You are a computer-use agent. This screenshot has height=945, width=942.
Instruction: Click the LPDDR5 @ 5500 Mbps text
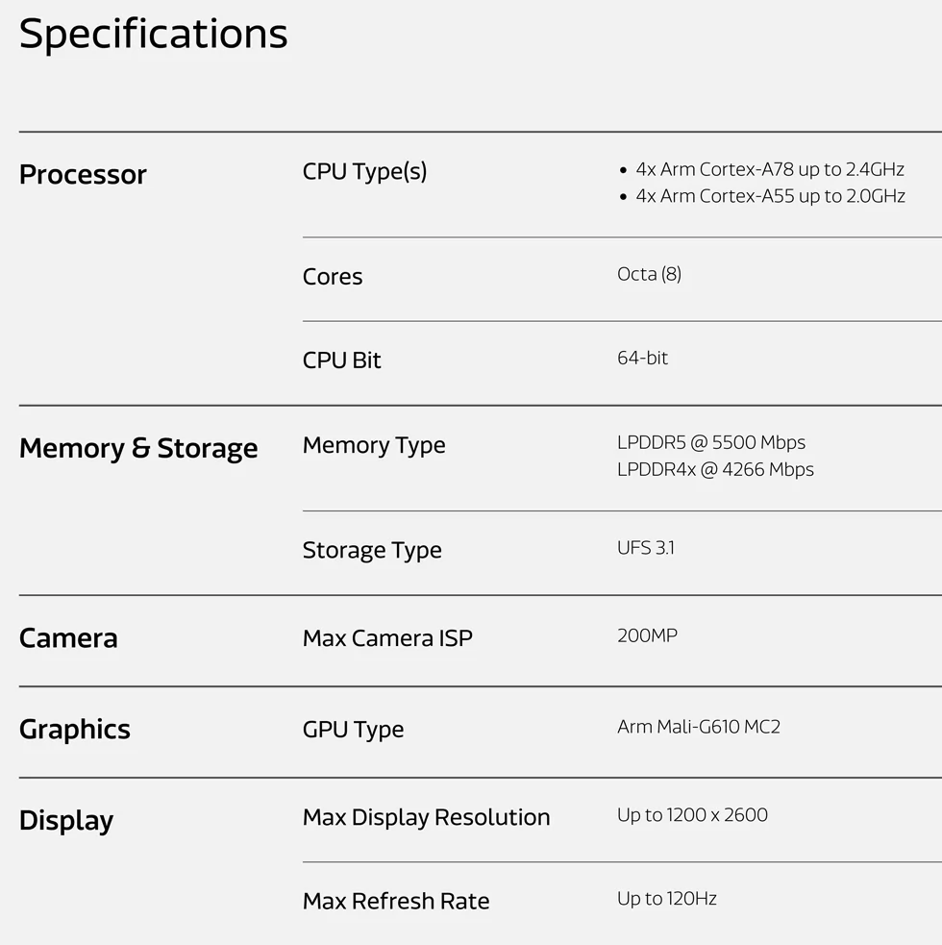(710, 442)
